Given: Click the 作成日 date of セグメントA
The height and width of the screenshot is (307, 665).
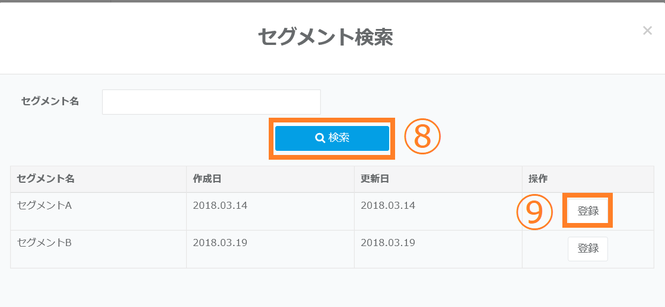Looking at the screenshot, I should pyautogui.click(x=219, y=206).
